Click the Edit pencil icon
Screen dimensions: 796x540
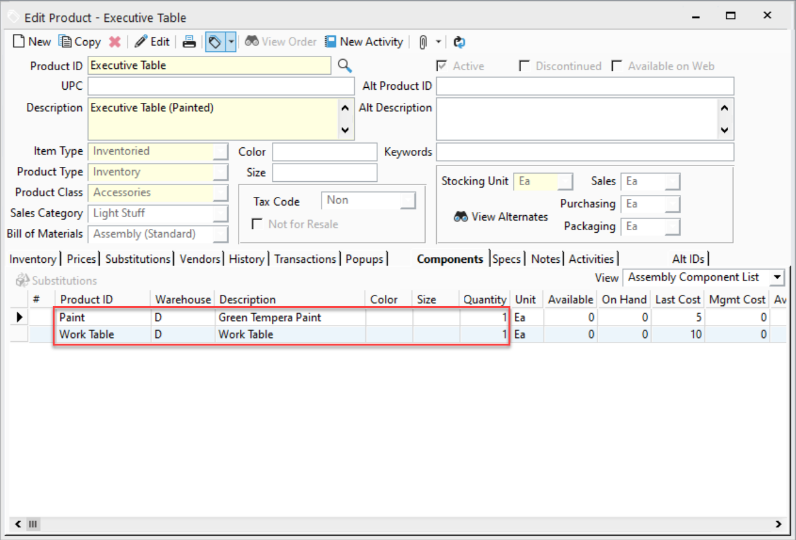click(x=141, y=42)
